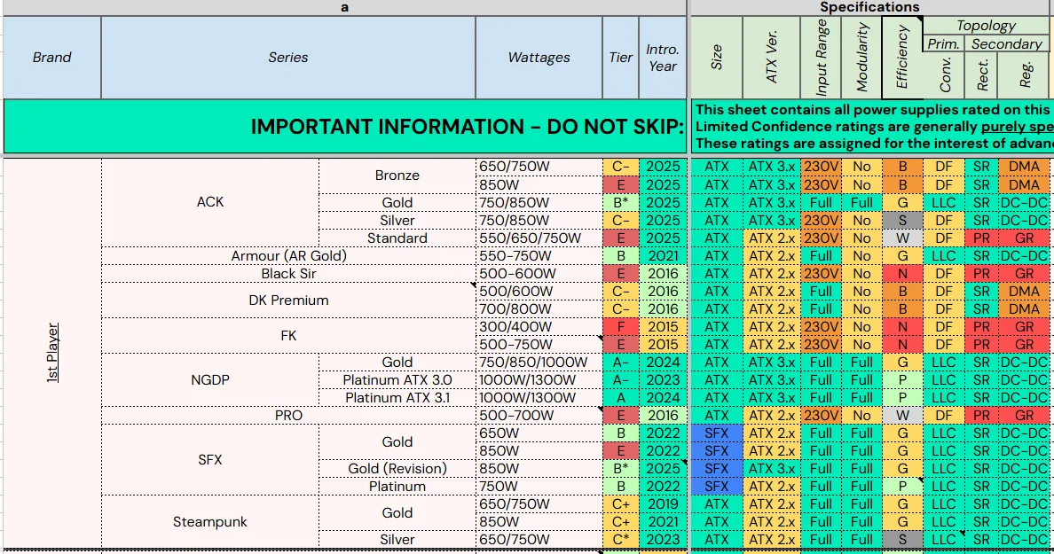1054x554 pixels.
Task: Click the Input Range header cell
Action: click(x=821, y=58)
